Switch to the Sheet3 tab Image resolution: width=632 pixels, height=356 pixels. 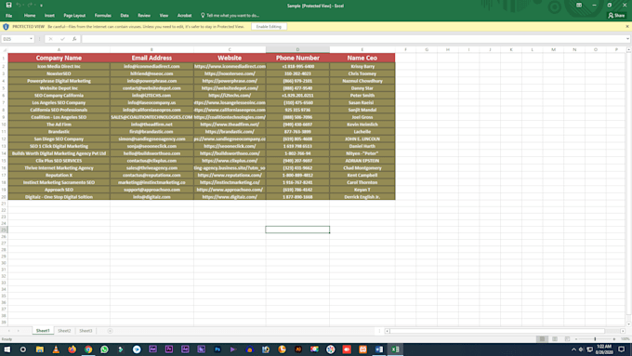click(x=86, y=331)
